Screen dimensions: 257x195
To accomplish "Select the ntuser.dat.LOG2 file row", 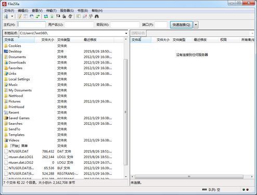I will pos(63,162).
